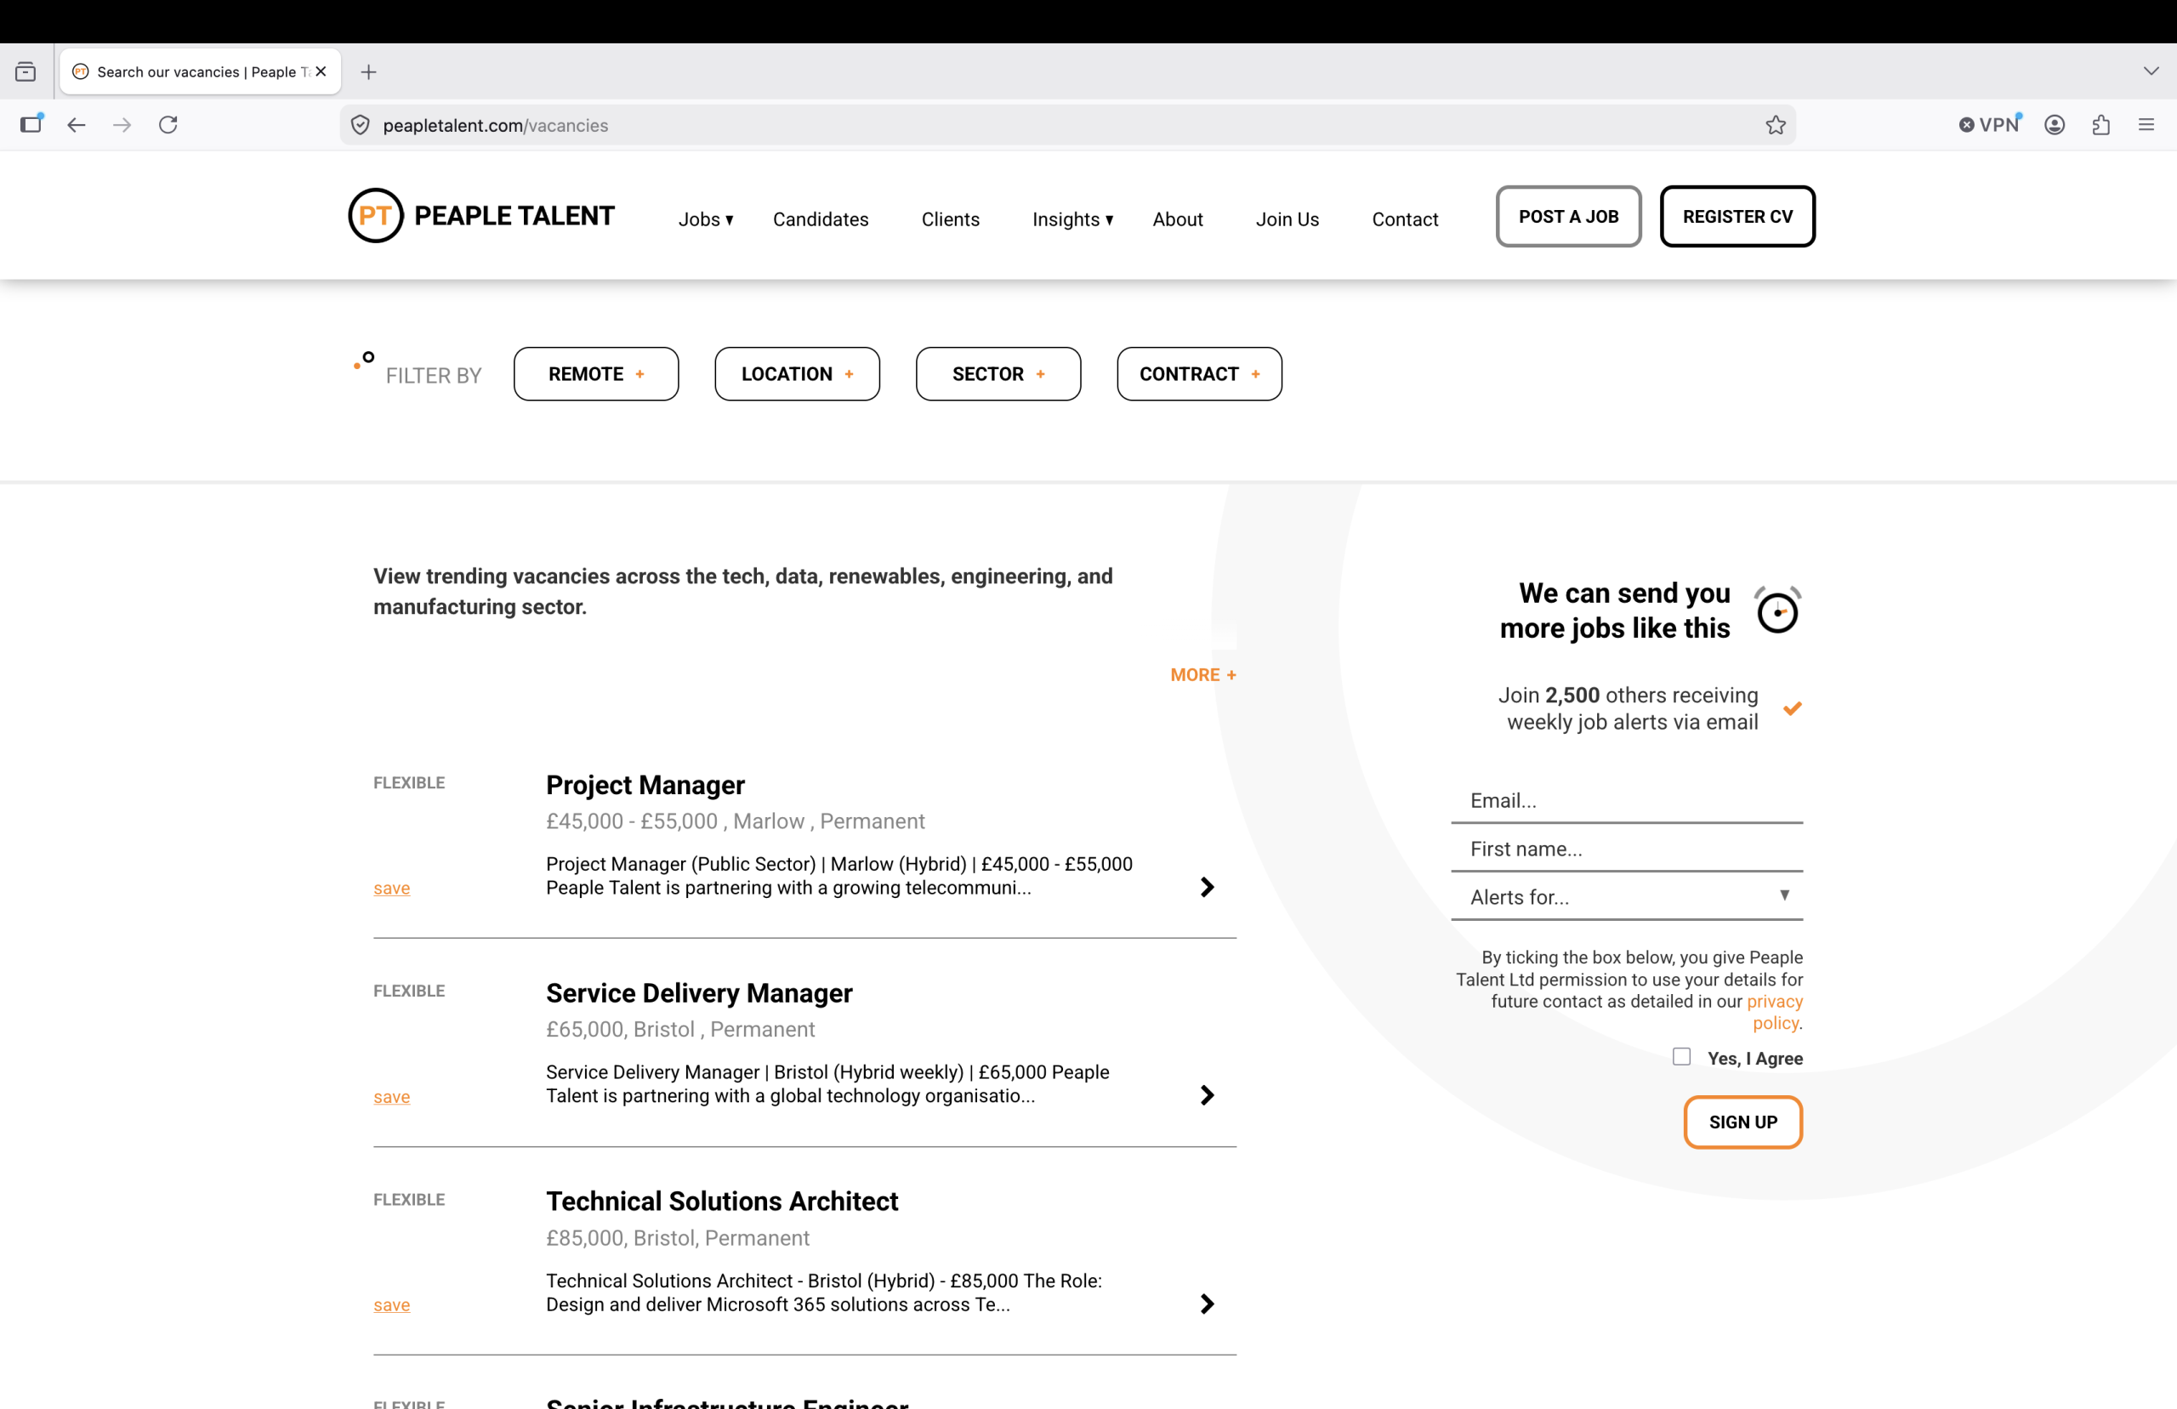2177x1409 pixels.
Task: Open the Project Manager arrow chevron
Action: click(x=1208, y=887)
